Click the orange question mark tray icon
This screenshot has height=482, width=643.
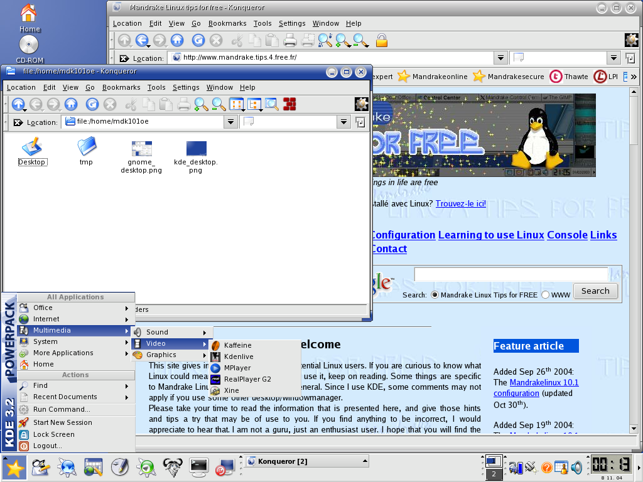tap(547, 467)
